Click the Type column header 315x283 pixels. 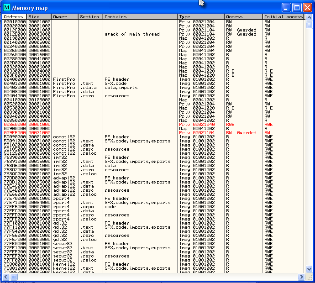click(x=201, y=17)
